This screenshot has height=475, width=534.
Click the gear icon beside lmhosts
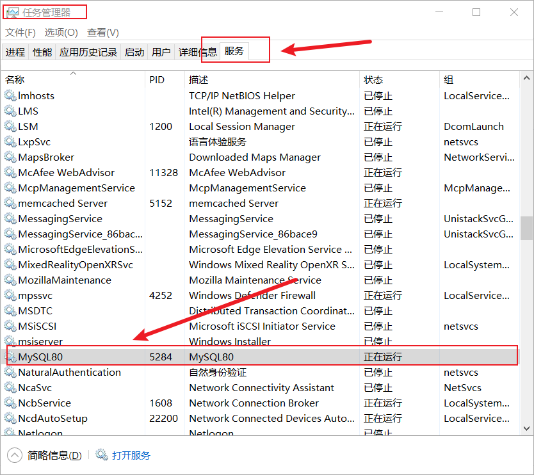point(10,95)
